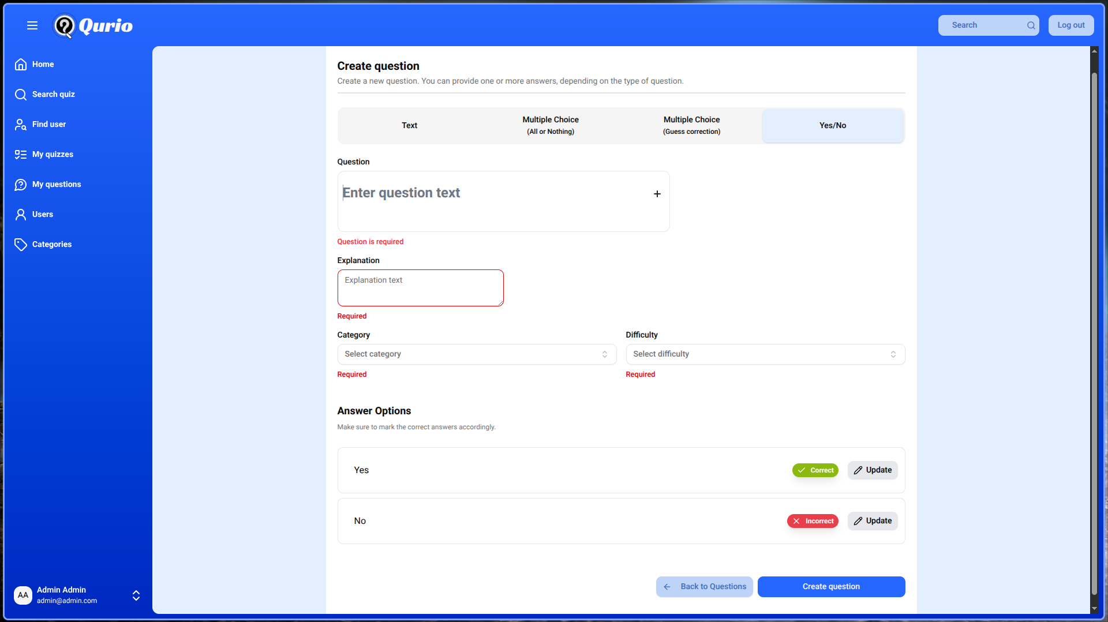This screenshot has height=622, width=1108.
Task: Open My quizzes page
Action: [x=53, y=154]
